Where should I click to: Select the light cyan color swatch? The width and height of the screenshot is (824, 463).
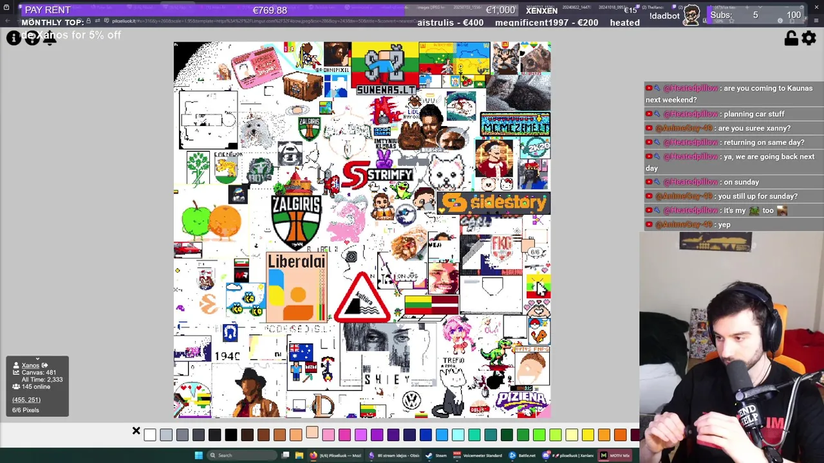(x=458, y=435)
